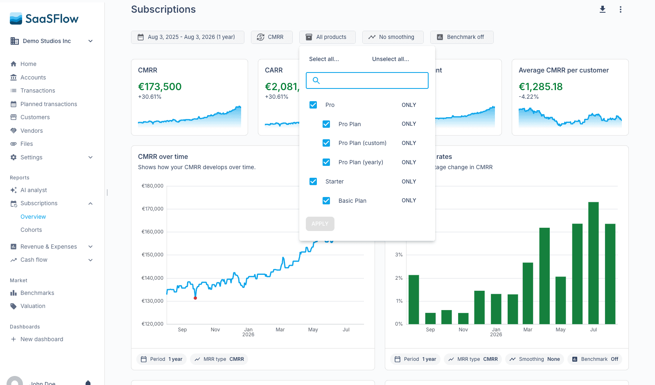Open the Cohorts subscriptions page
655x385 pixels.
tap(31, 230)
